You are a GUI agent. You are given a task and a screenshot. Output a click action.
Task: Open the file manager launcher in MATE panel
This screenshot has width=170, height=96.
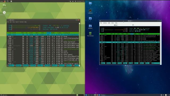(8, 1)
